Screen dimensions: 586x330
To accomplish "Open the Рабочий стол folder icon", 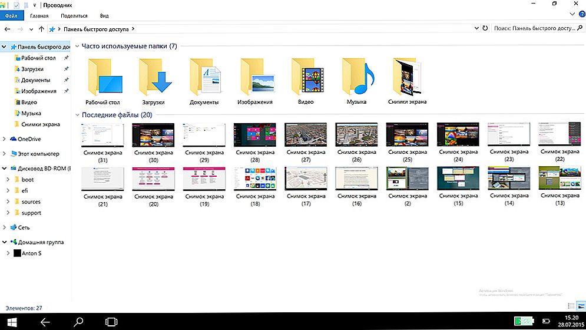I will (105, 77).
